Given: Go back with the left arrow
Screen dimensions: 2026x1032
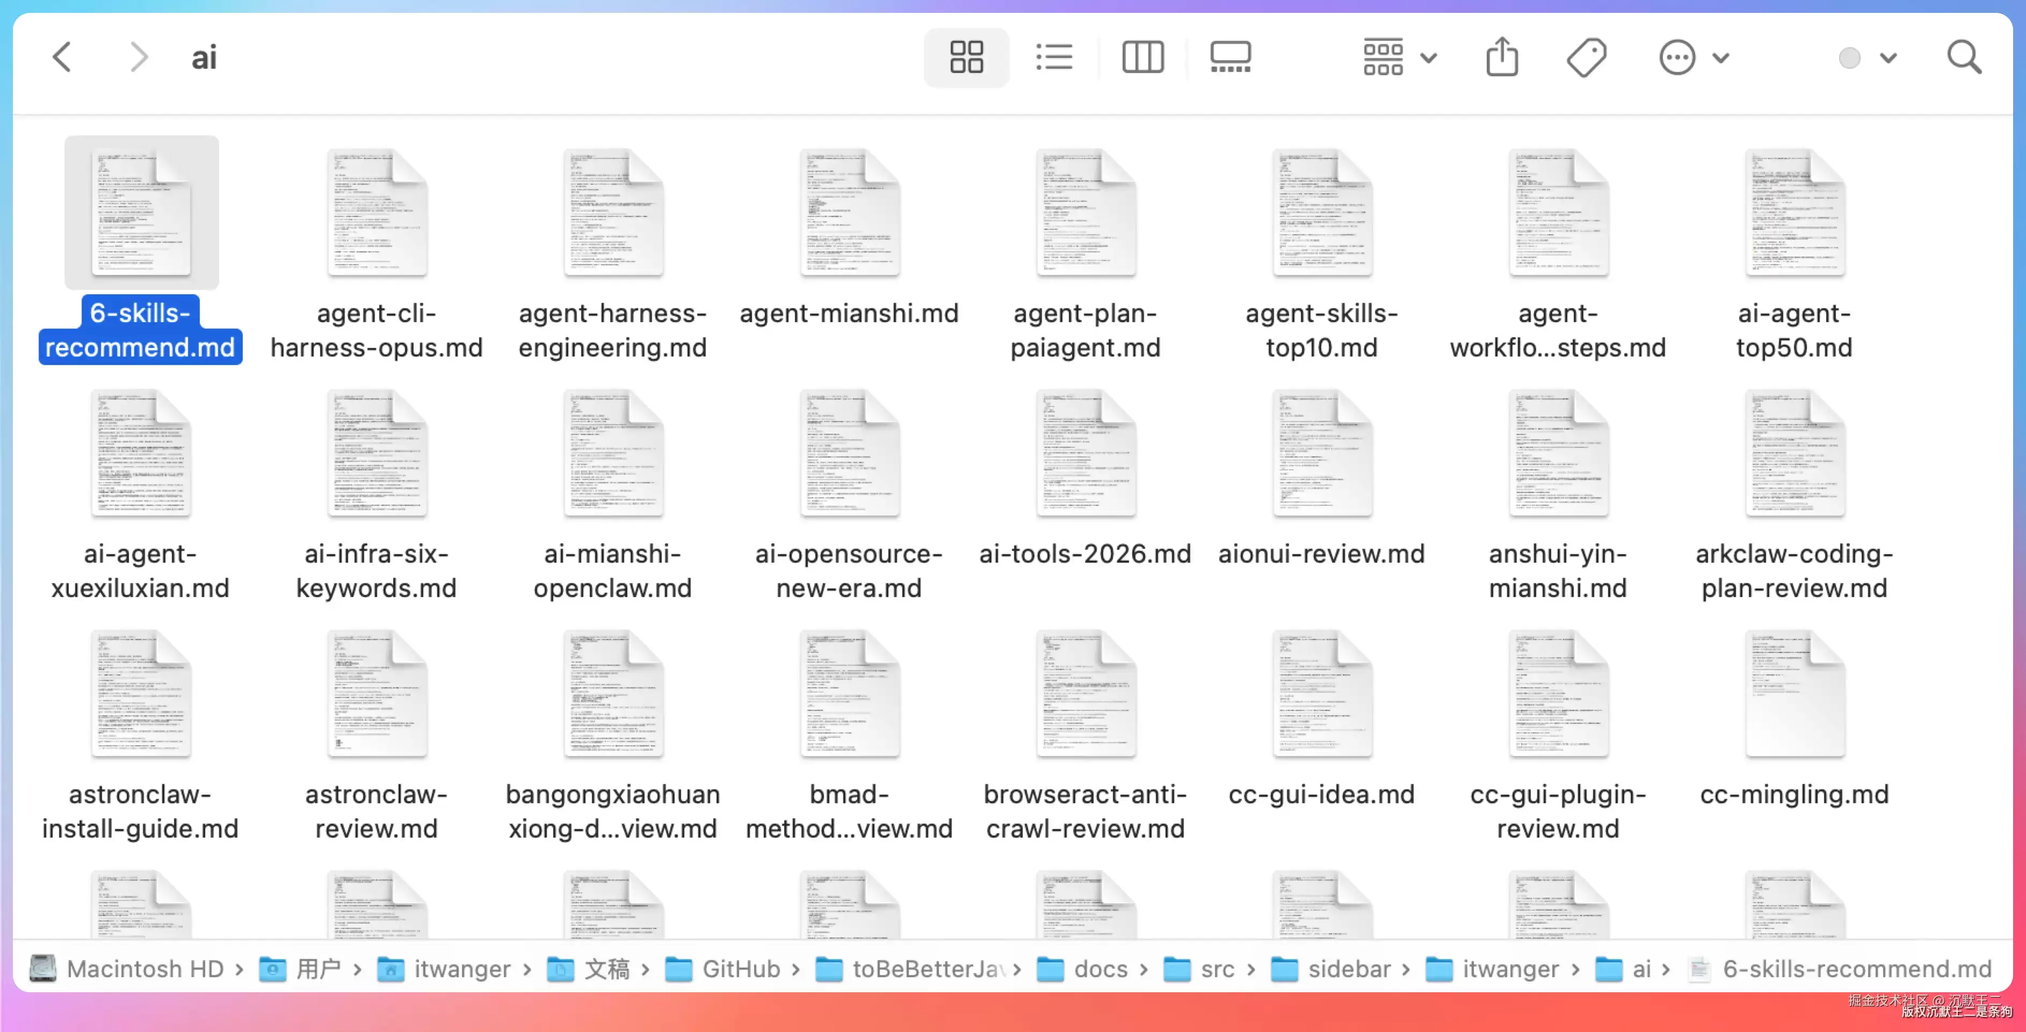Looking at the screenshot, I should 62,57.
